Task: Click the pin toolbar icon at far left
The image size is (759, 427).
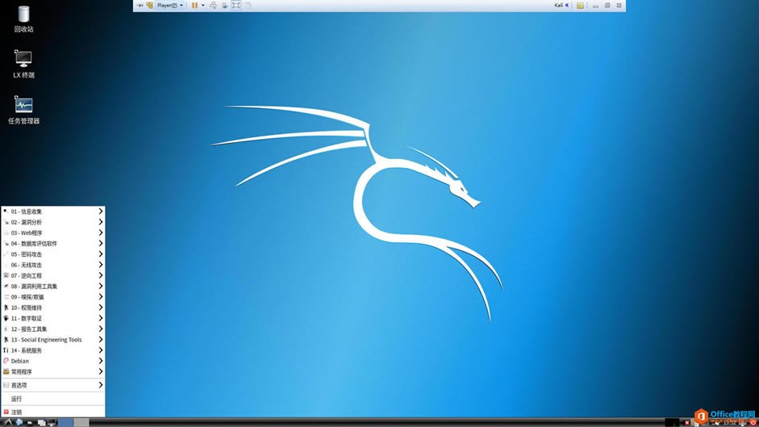Action: click(140, 6)
